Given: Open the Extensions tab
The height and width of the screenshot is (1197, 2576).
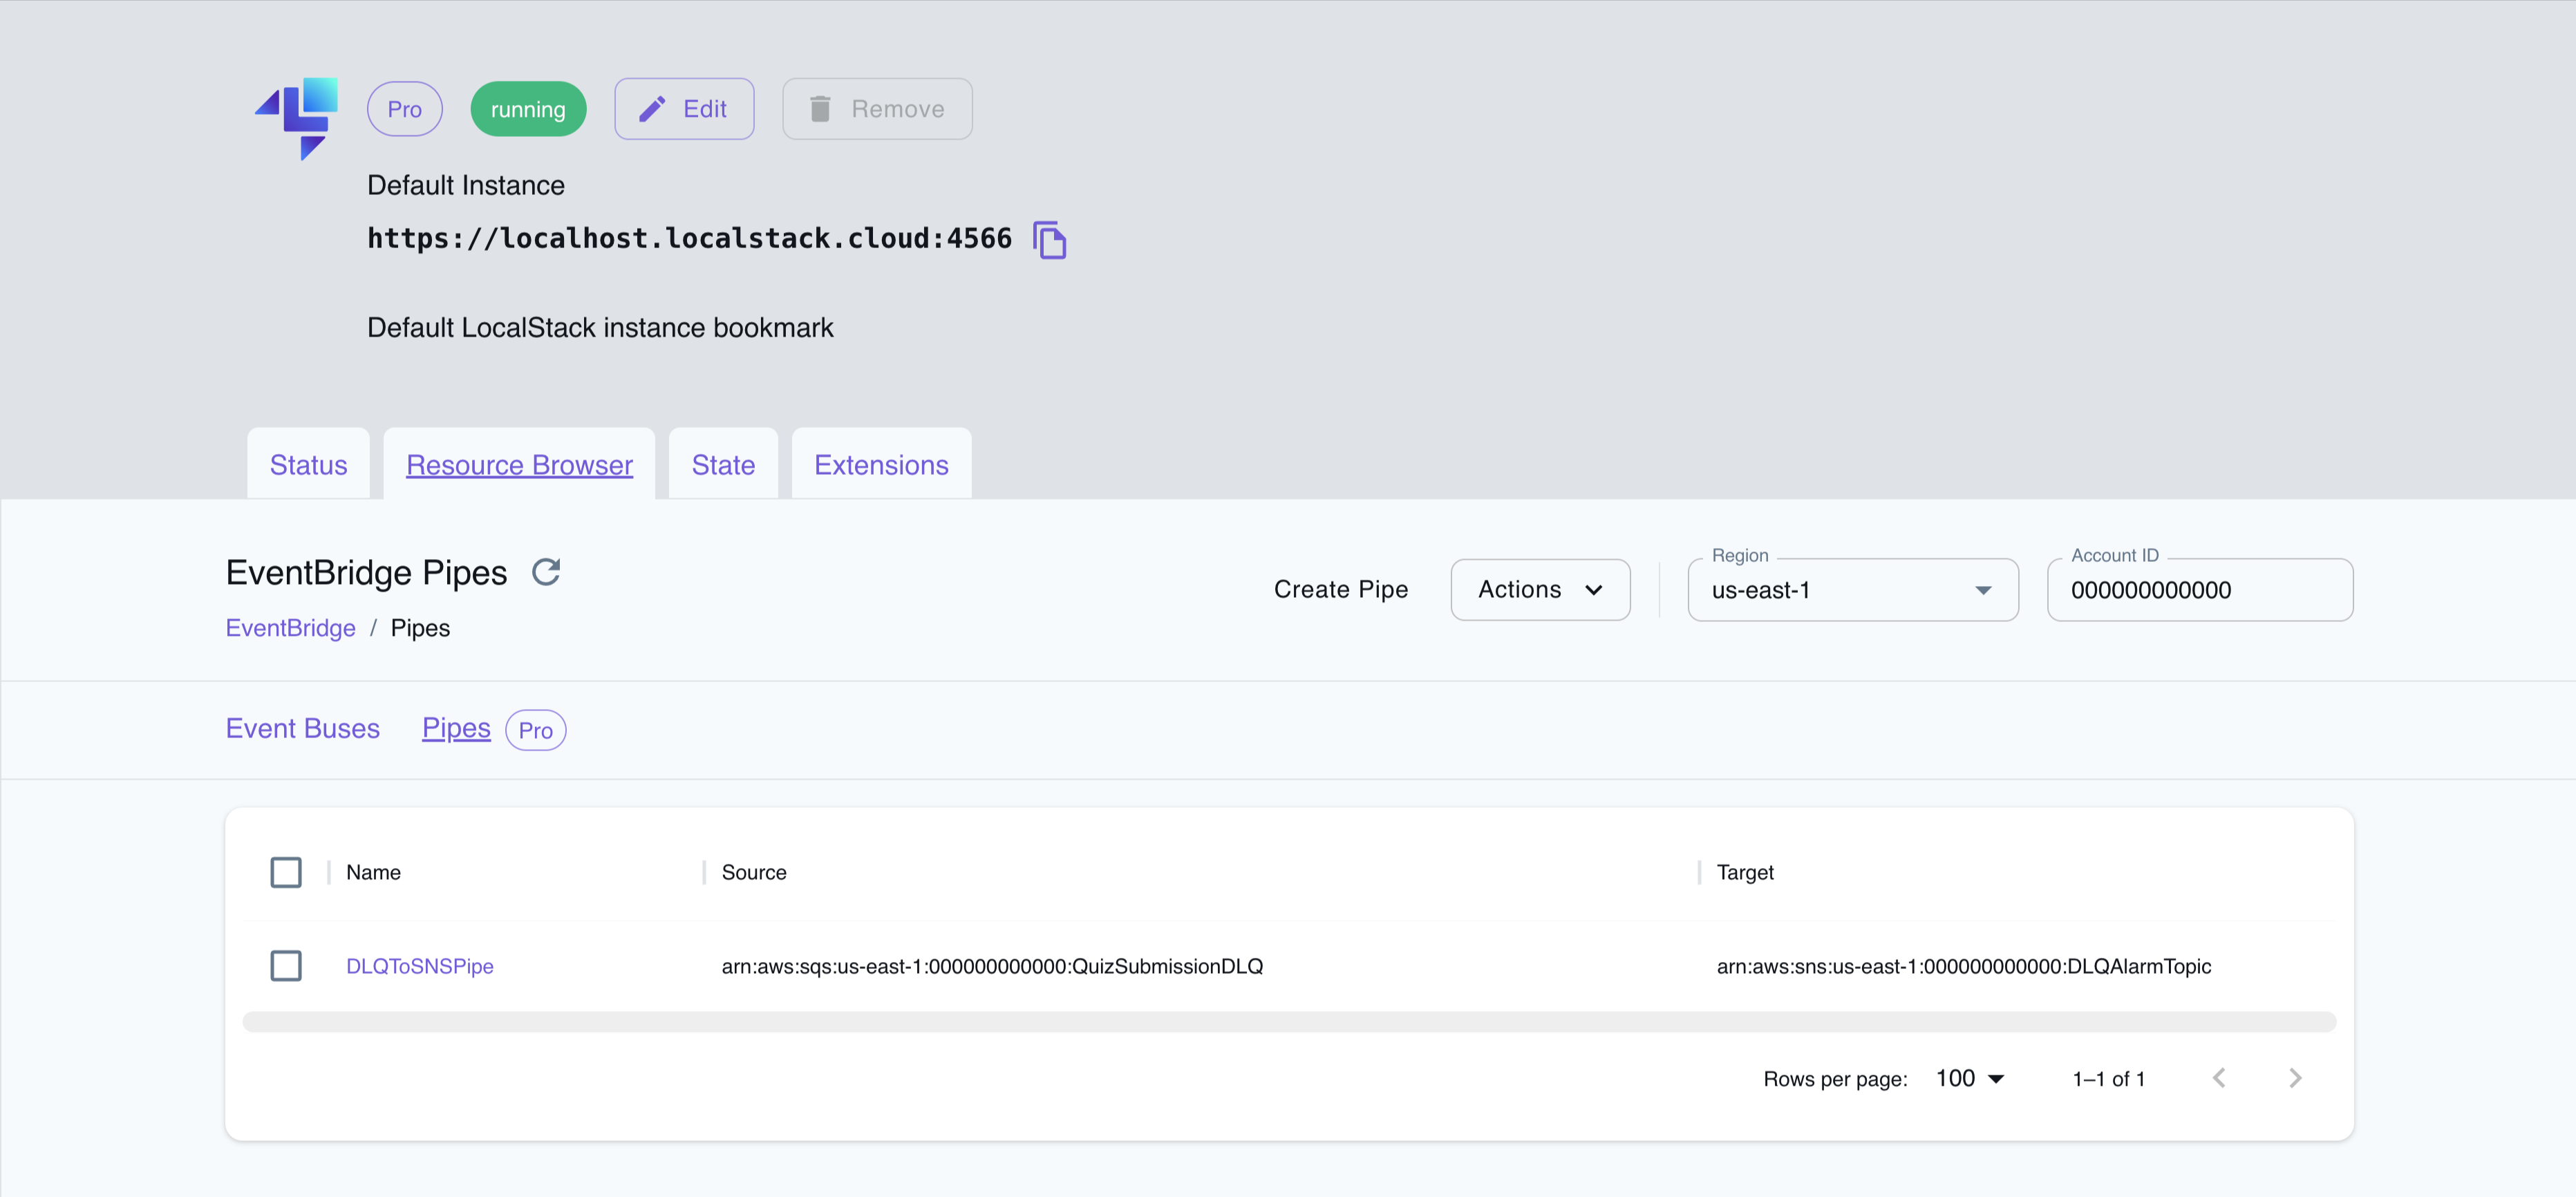Looking at the screenshot, I should (x=880, y=463).
